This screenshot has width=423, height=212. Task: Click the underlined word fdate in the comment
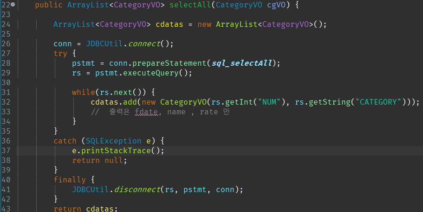(146, 112)
